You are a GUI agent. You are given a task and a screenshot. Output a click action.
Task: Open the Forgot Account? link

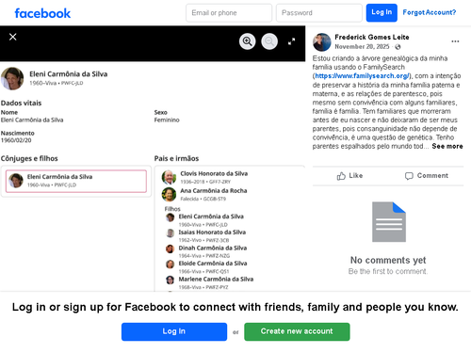(430, 12)
